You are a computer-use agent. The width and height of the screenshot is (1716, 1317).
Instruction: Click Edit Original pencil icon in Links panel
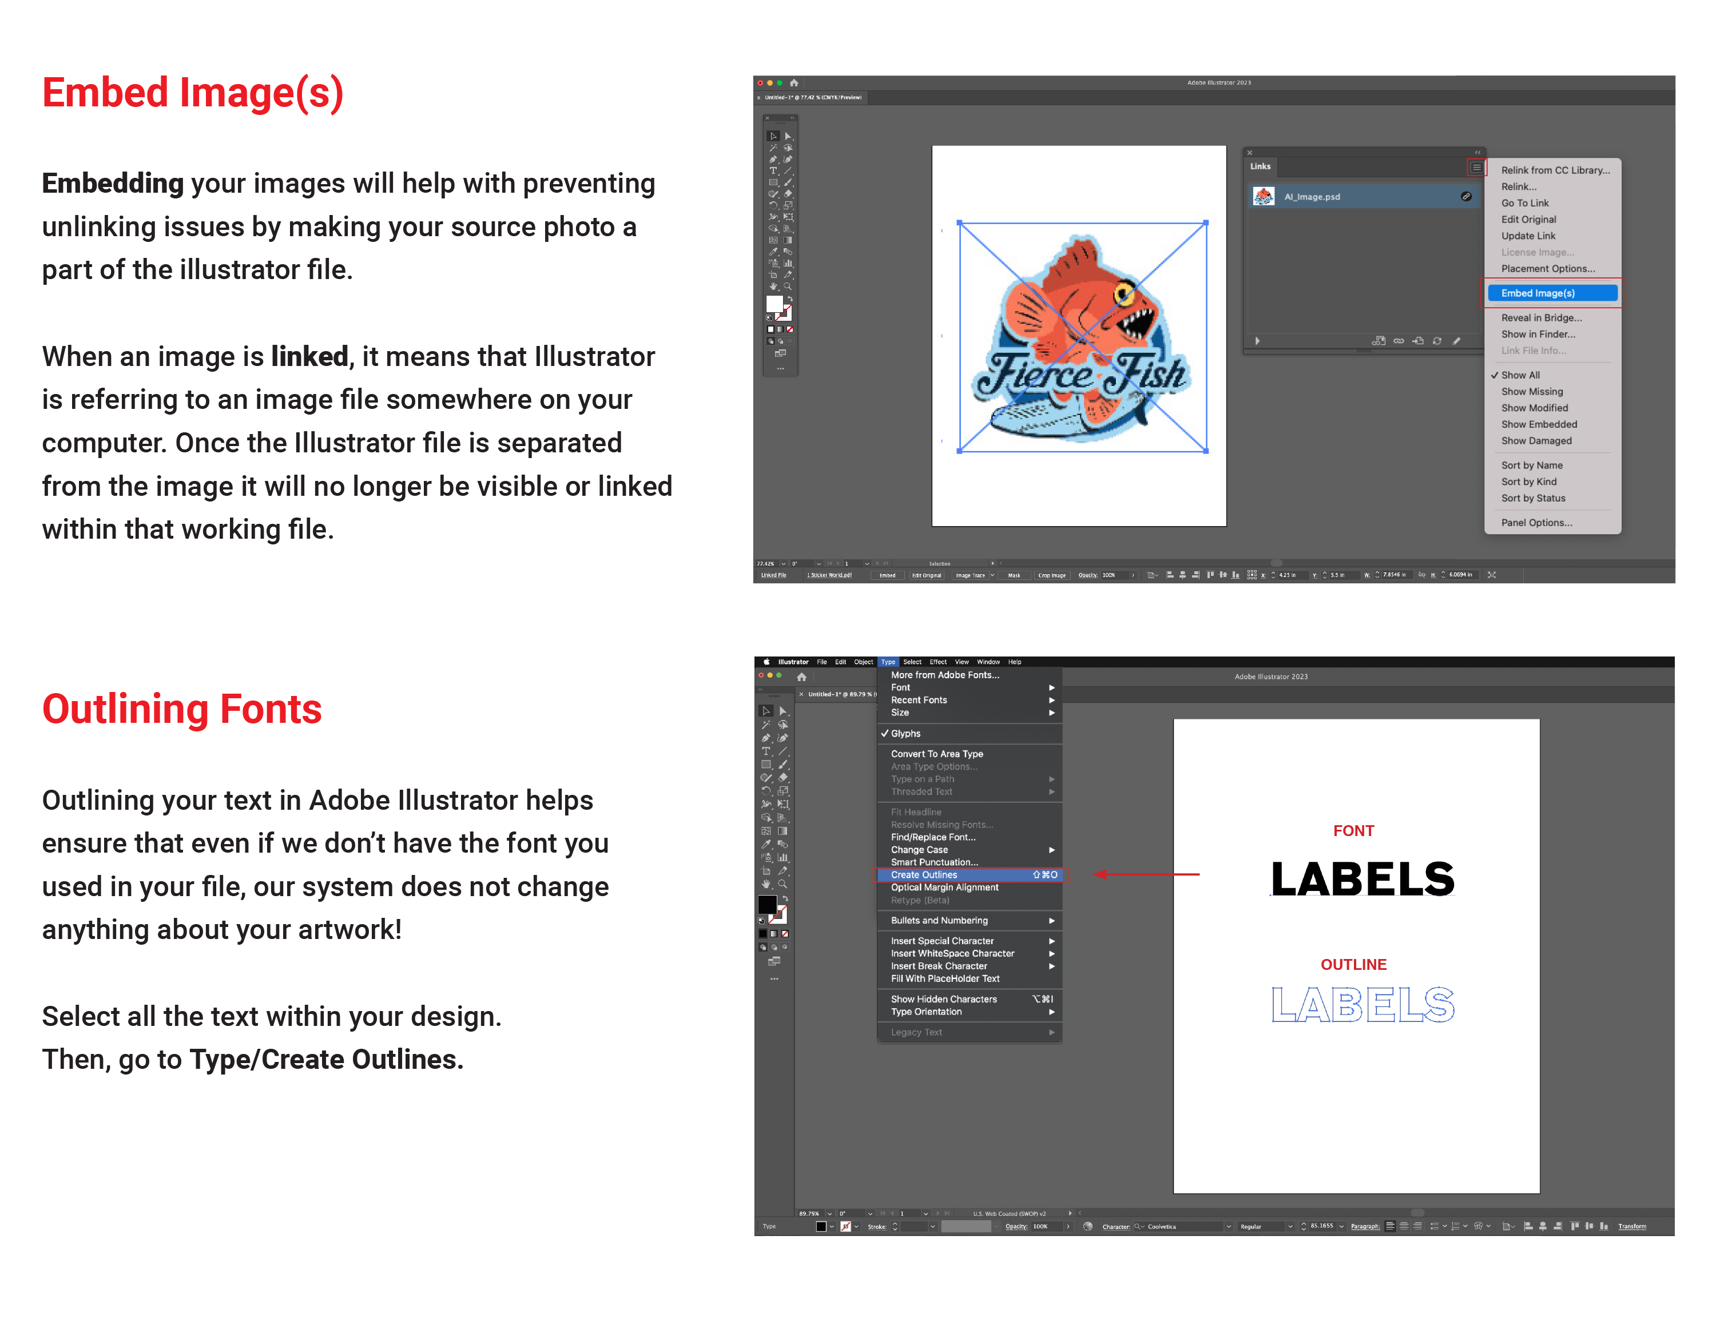click(x=1456, y=341)
